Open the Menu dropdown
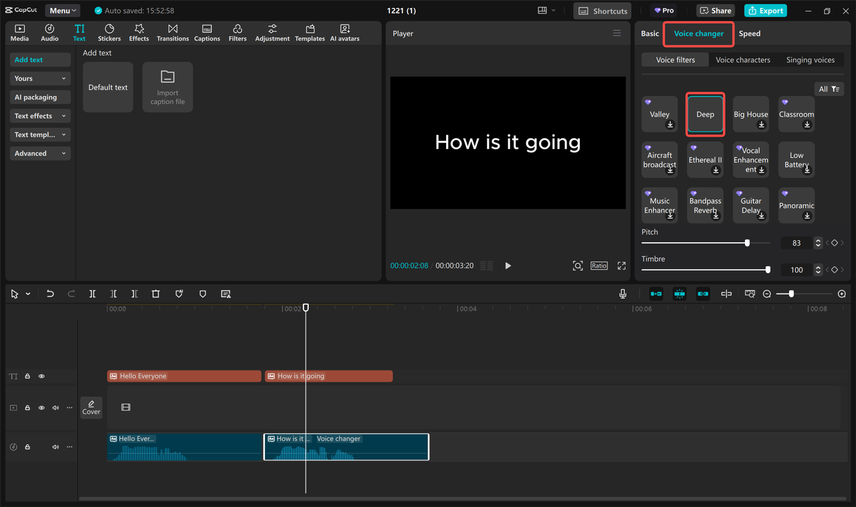 (x=63, y=11)
